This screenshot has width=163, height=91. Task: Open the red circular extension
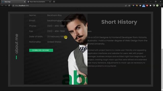click(147, 6)
